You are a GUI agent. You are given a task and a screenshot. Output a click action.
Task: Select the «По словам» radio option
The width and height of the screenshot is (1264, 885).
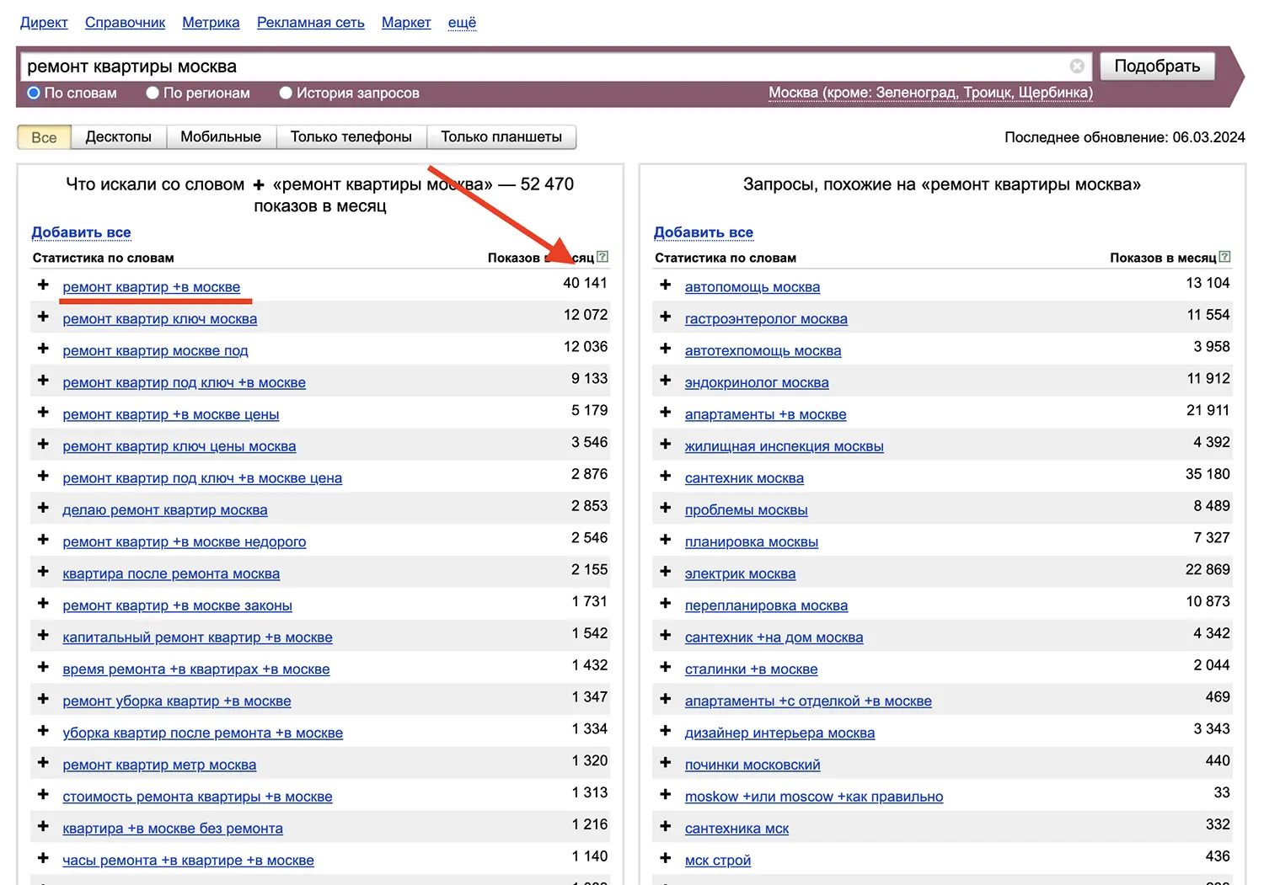click(33, 93)
